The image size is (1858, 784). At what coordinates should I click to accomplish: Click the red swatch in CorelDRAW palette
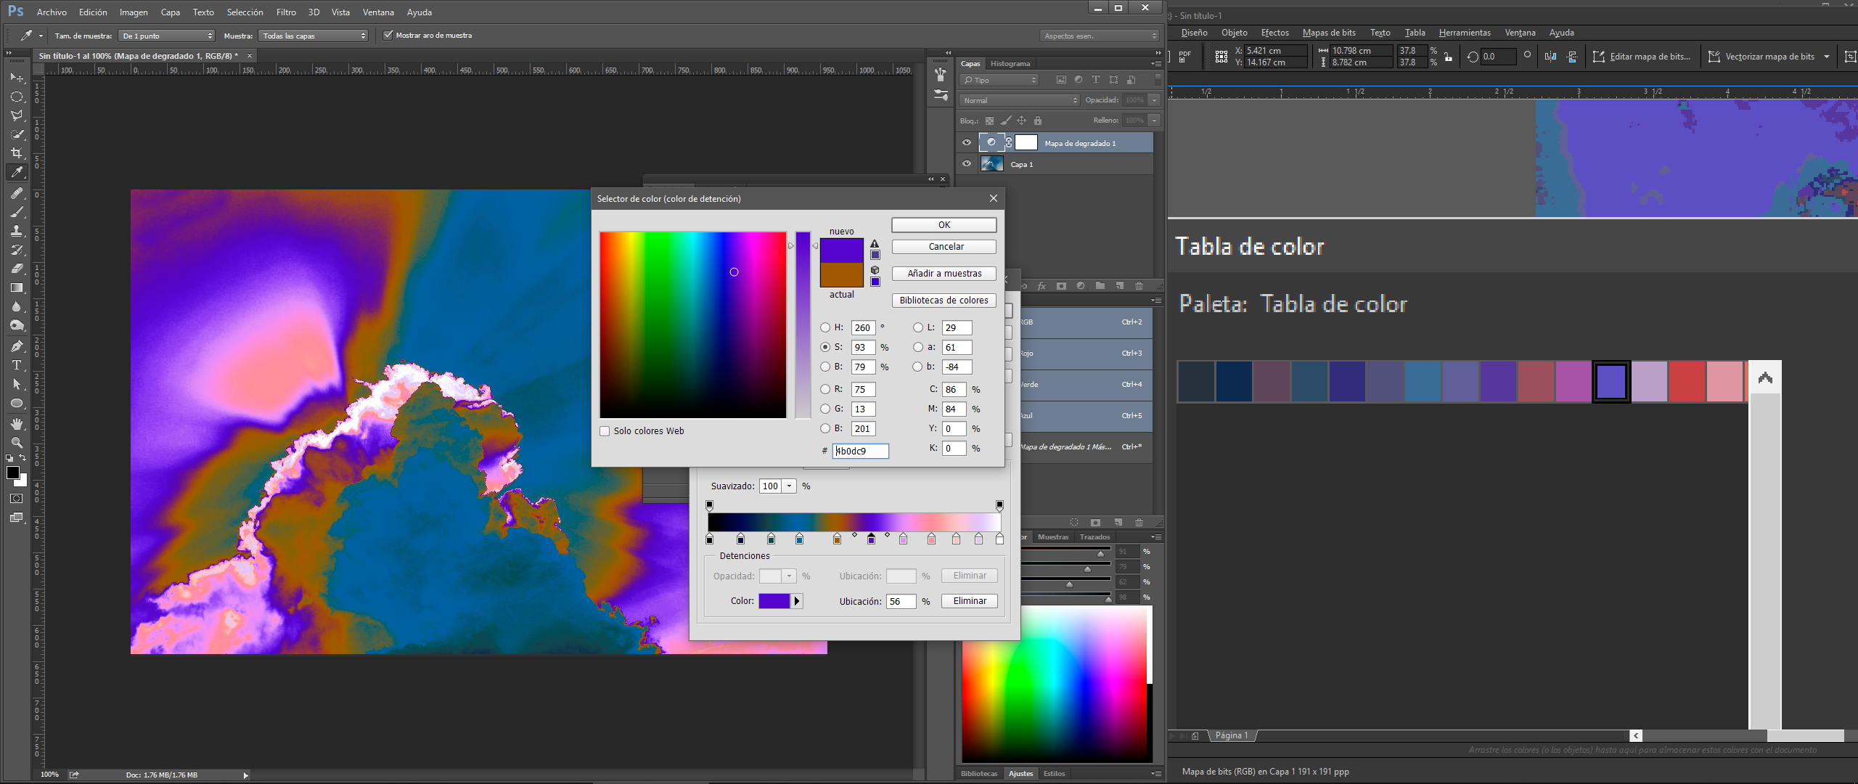pos(1687,381)
